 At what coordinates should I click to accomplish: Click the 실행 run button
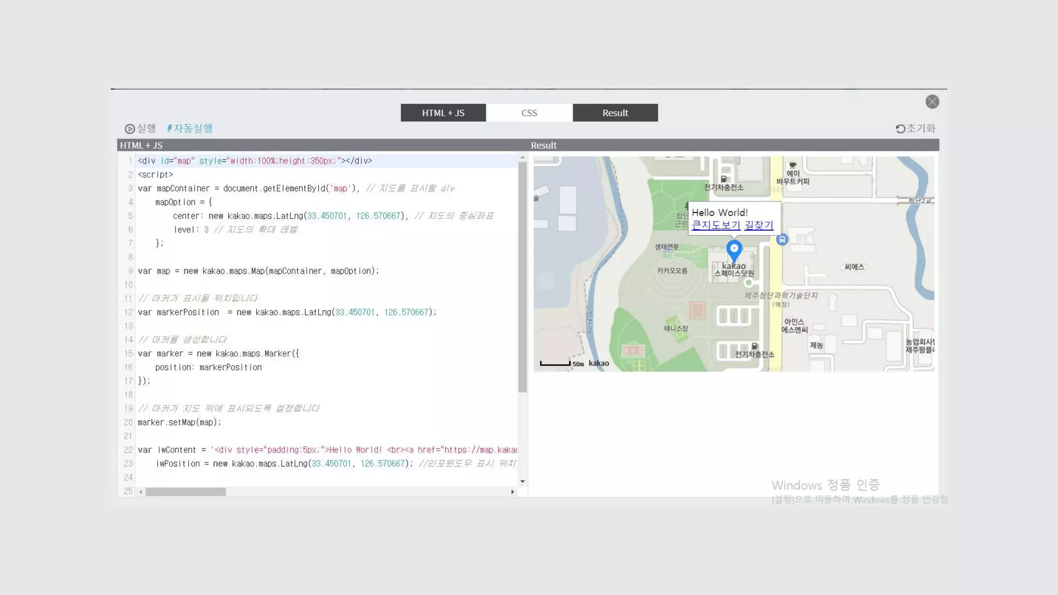141,129
